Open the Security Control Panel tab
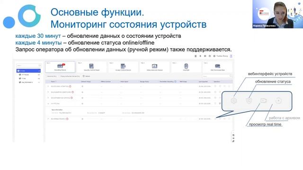Screen dimensions: 303x170 tap(91, 67)
